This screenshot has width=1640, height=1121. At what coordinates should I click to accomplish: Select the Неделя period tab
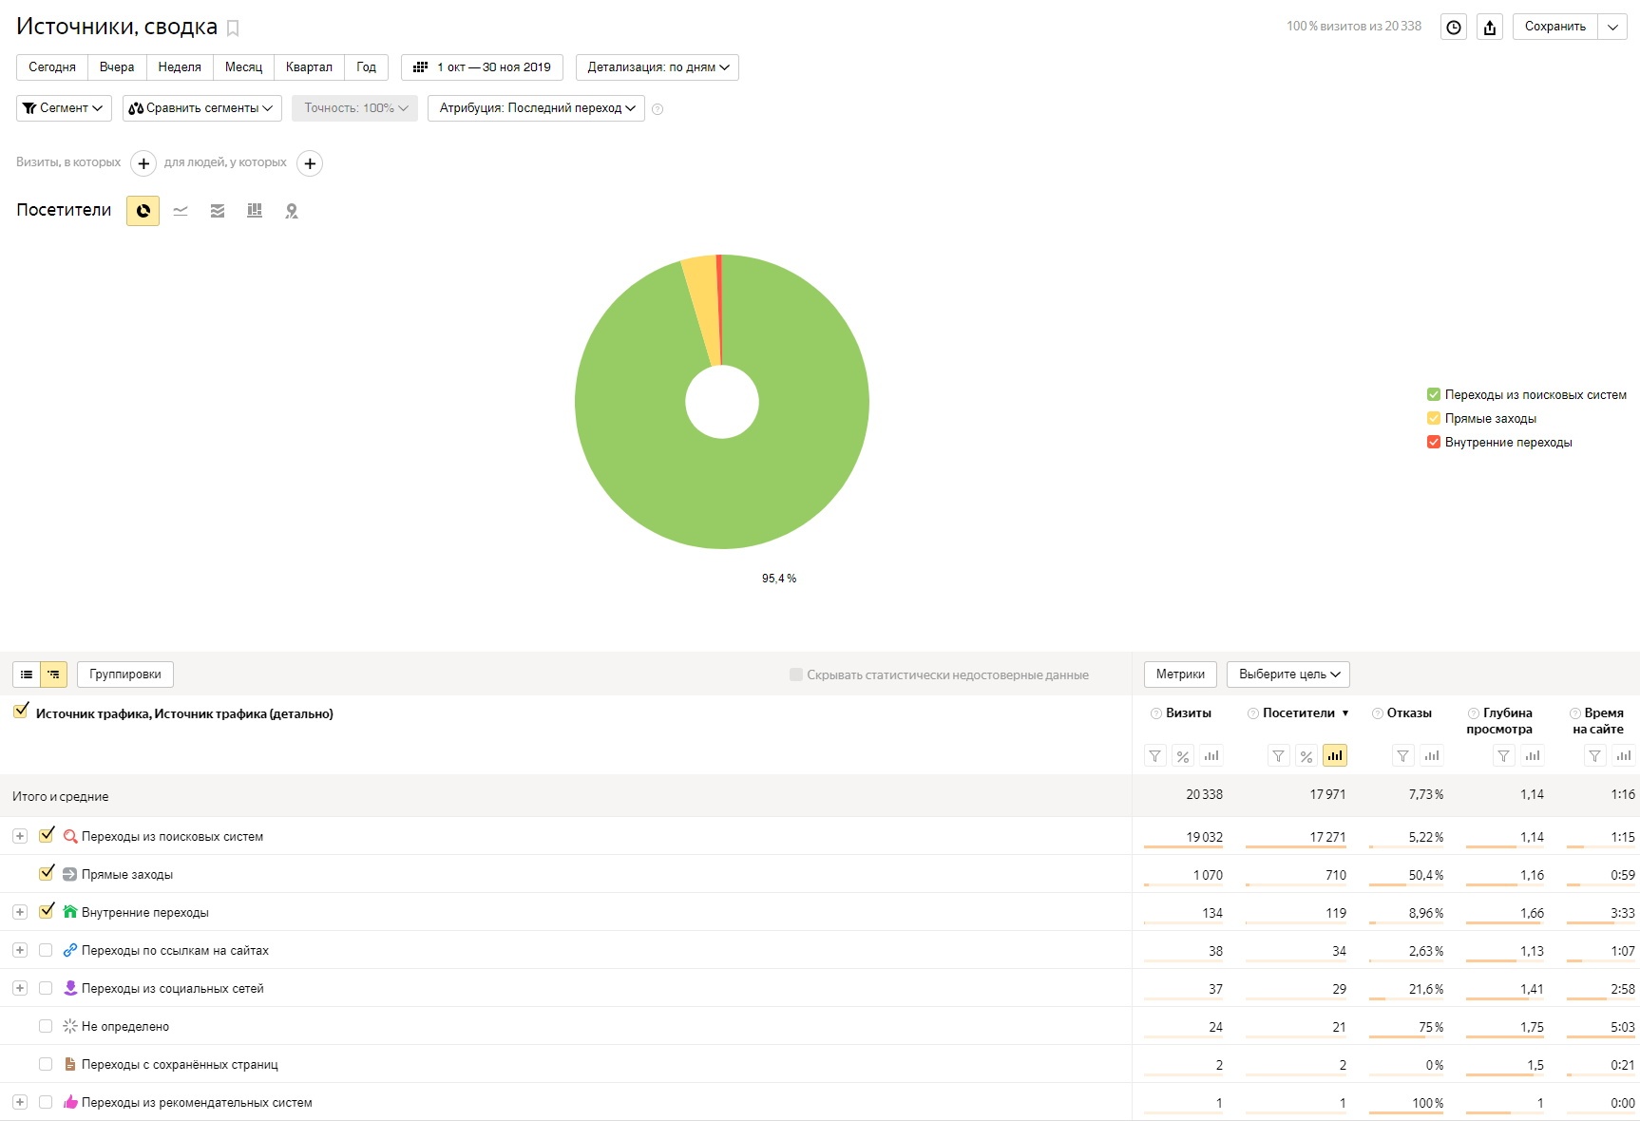point(180,67)
